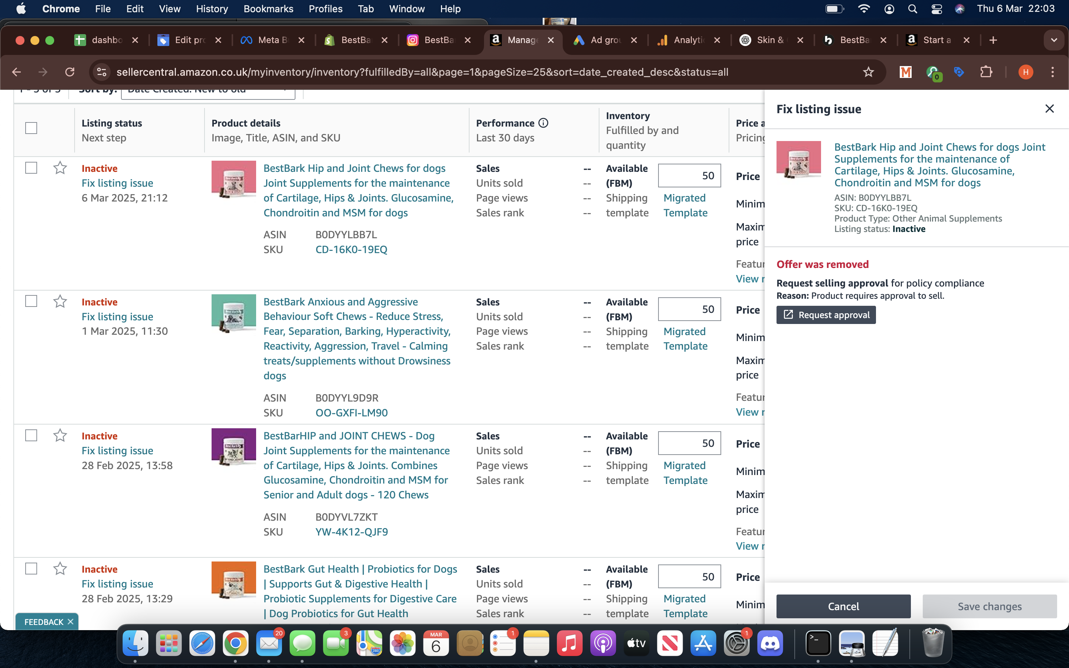Click the Save changes button
This screenshot has width=1069, height=668.
[990, 606]
